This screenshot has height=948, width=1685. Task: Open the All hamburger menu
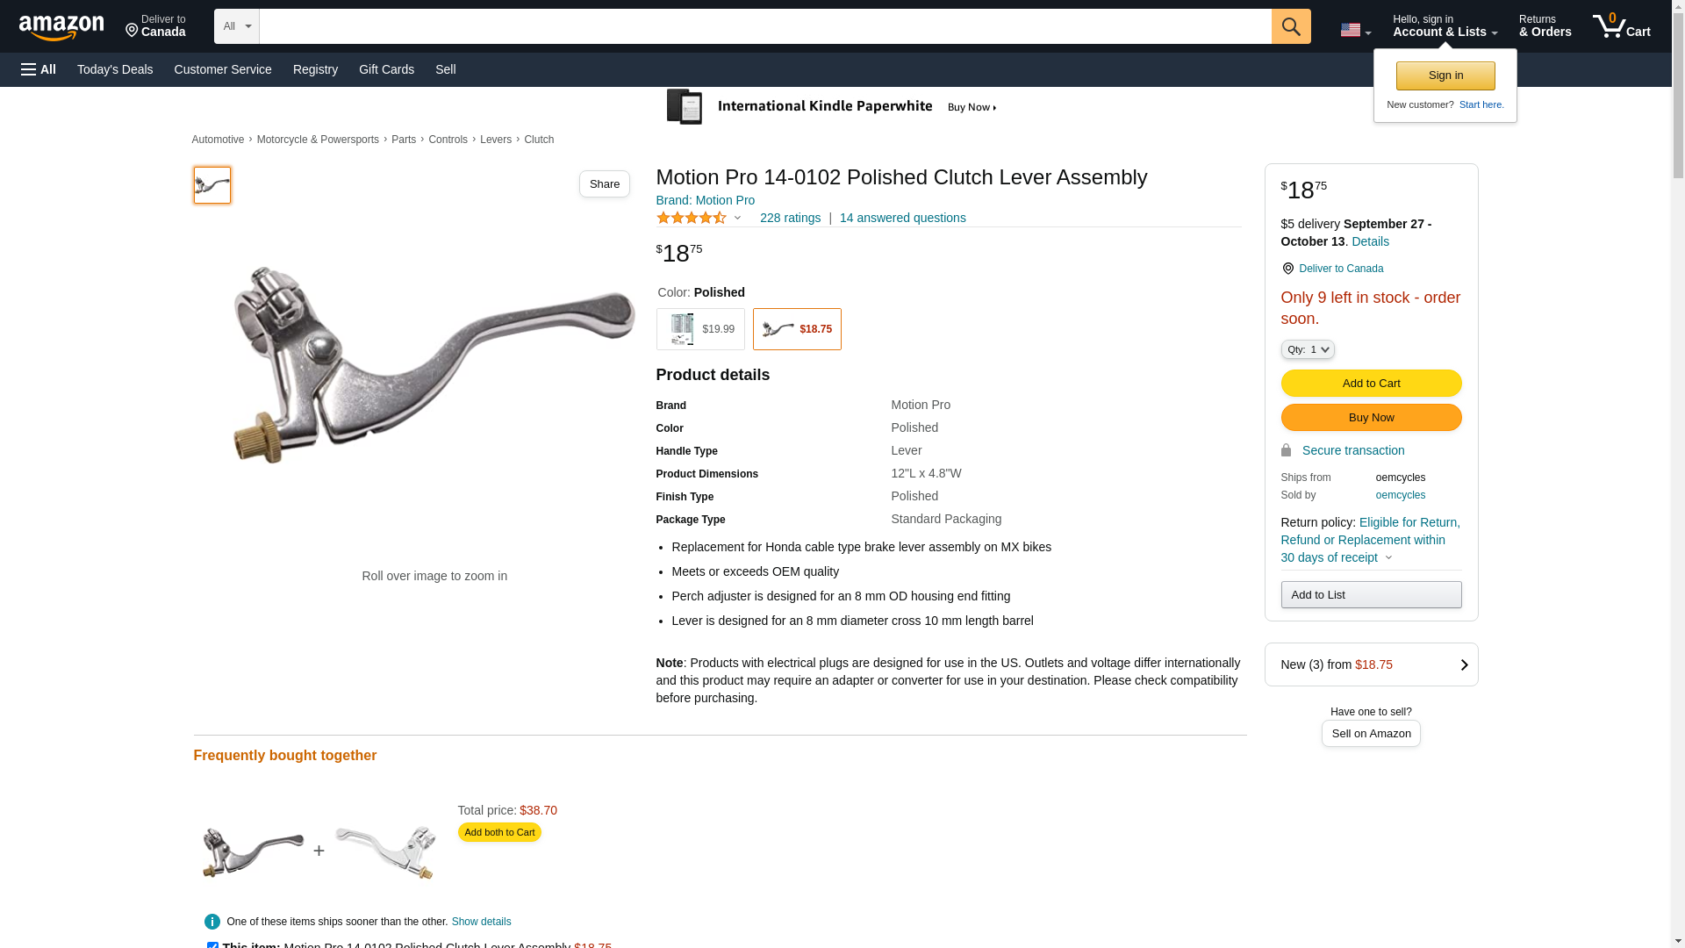39,69
